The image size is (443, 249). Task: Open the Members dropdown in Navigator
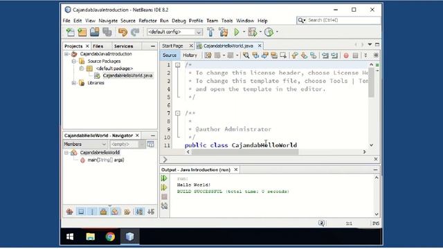104,145
